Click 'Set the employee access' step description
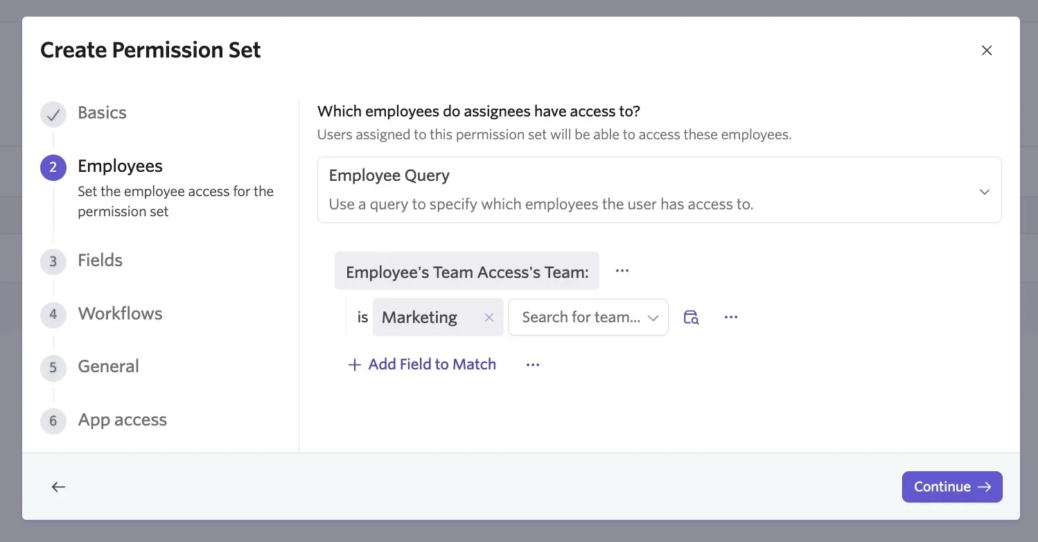 point(175,201)
